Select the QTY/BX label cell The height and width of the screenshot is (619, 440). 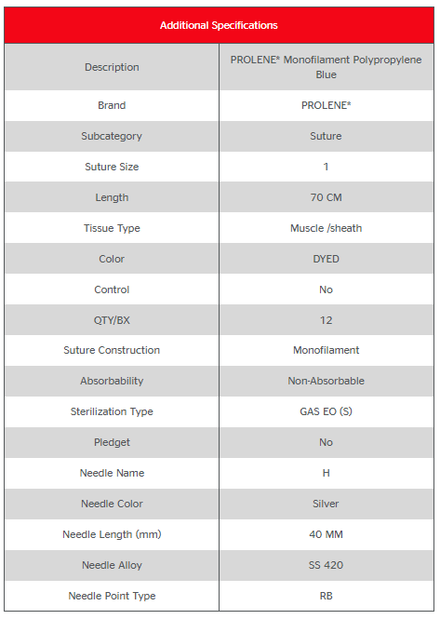click(x=112, y=320)
